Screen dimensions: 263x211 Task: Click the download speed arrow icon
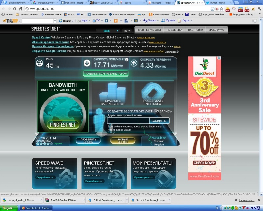pyautogui.click(x=87, y=63)
